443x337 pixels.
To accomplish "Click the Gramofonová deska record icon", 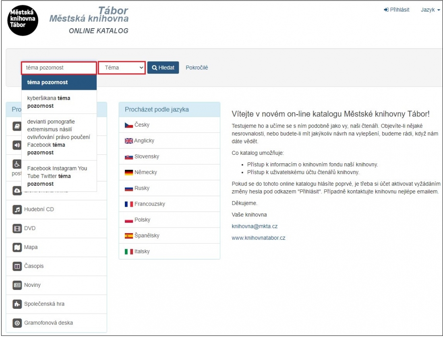I will pos(17,323).
